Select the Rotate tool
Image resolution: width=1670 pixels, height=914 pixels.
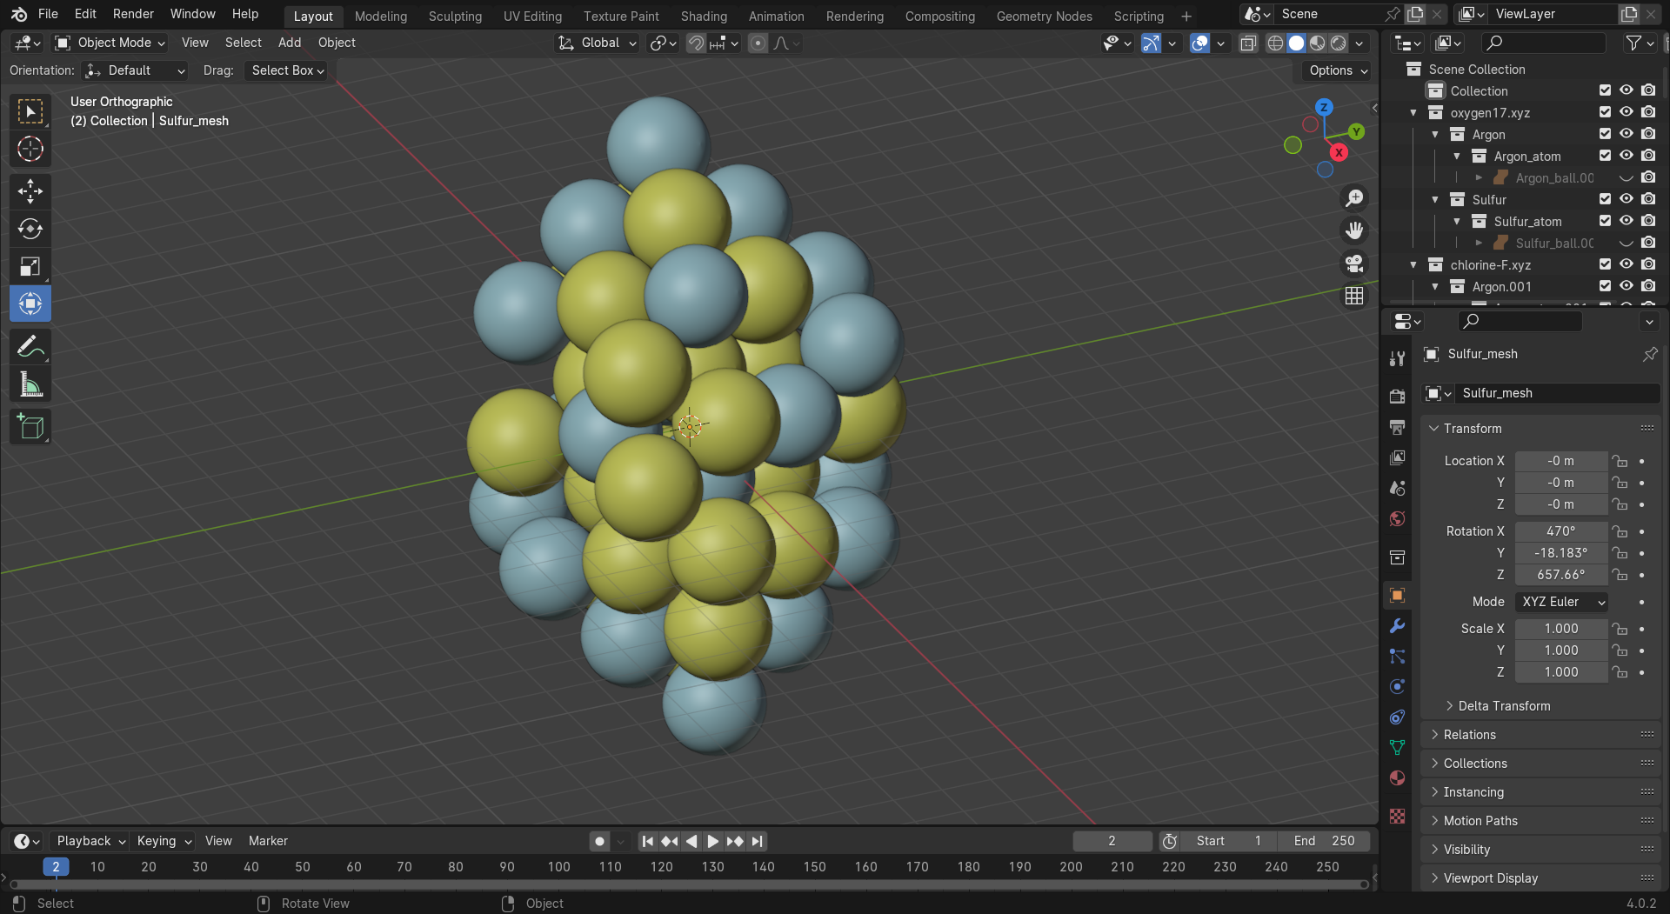pyautogui.click(x=30, y=229)
